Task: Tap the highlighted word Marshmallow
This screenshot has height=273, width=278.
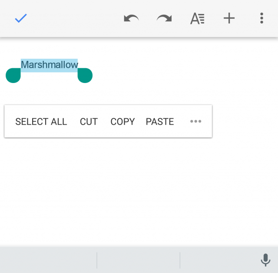Action: point(49,65)
